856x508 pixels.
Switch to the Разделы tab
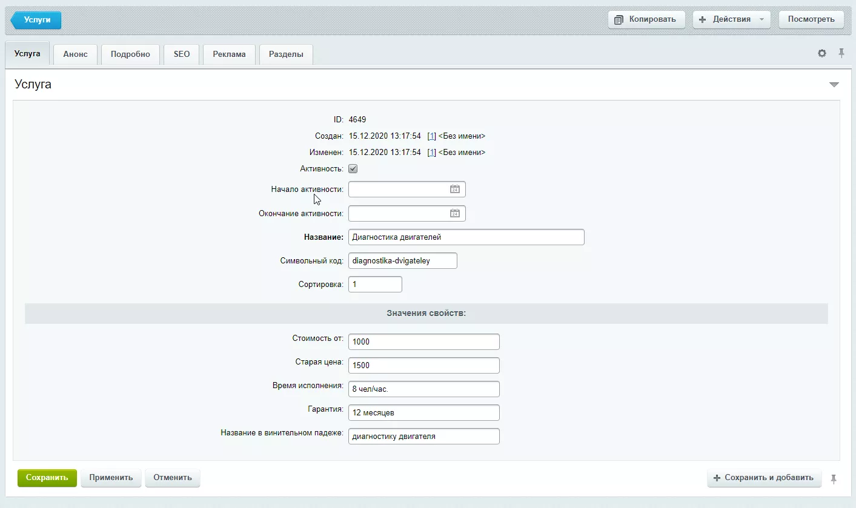(x=286, y=54)
